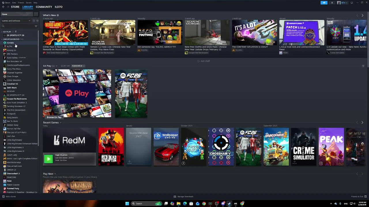The width and height of the screenshot is (369, 207).
Task: Select ARC Raiders in the library list
Action: point(12,54)
